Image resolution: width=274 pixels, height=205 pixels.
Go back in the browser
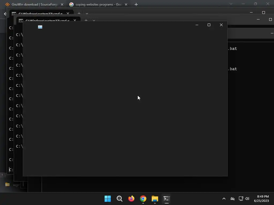click(x=5, y=14)
